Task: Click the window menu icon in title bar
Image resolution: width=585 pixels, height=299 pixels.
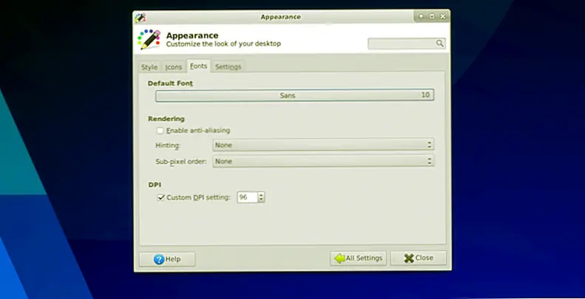Action: 141,16
